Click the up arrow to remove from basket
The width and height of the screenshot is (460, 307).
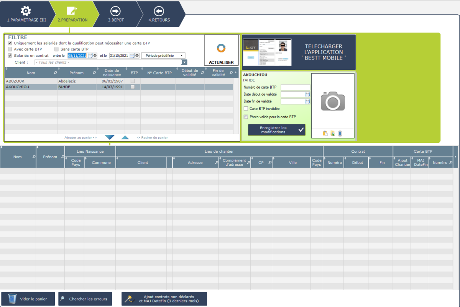coord(125,137)
